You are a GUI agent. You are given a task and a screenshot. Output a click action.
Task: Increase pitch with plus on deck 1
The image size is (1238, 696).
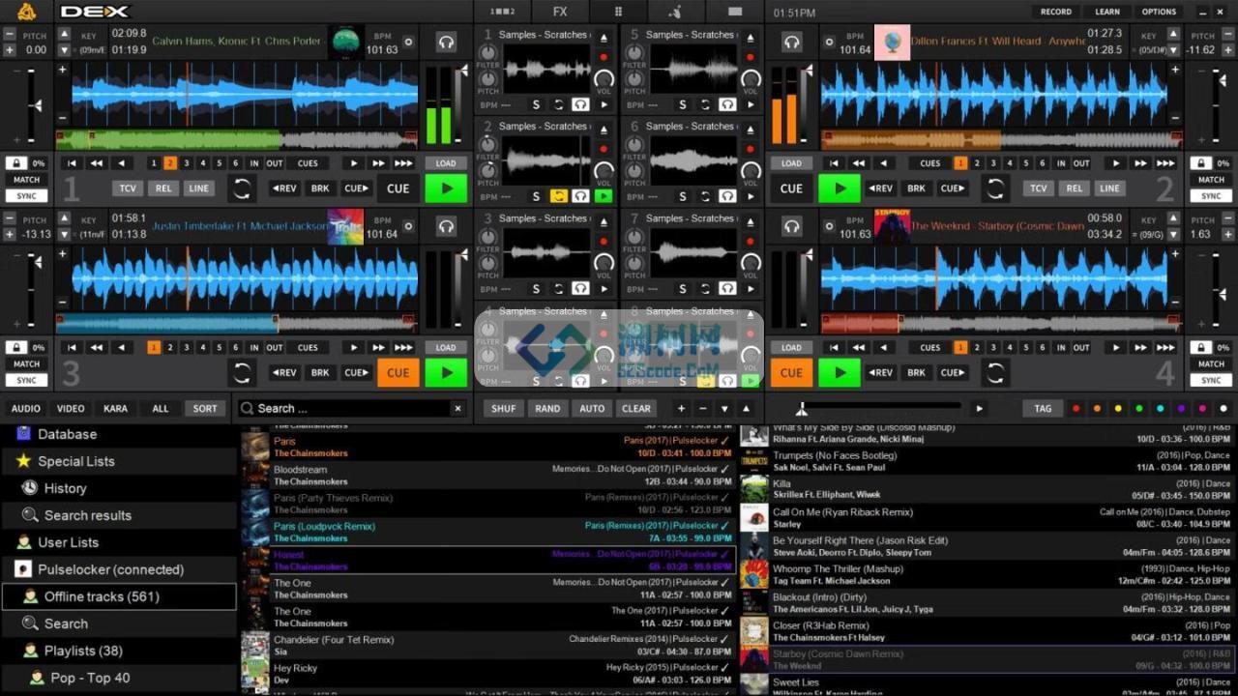(x=10, y=50)
